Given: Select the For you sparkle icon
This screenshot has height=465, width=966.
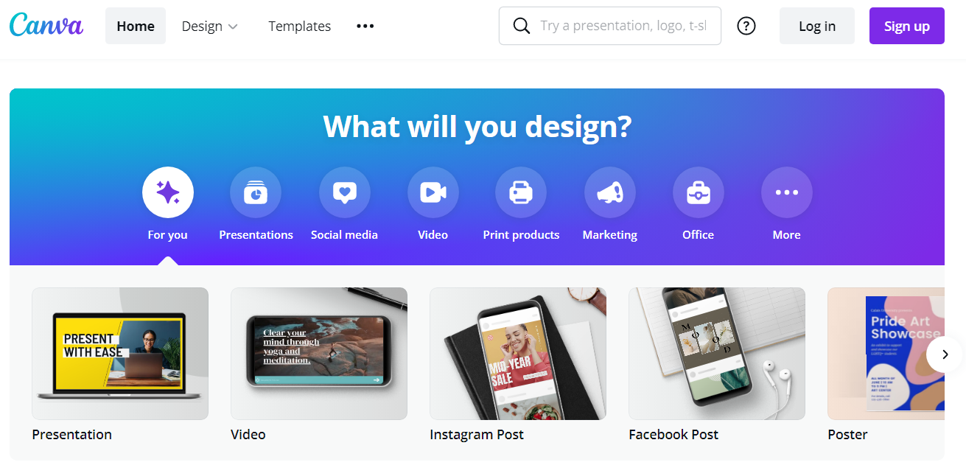Looking at the screenshot, I should pos(167,193).
